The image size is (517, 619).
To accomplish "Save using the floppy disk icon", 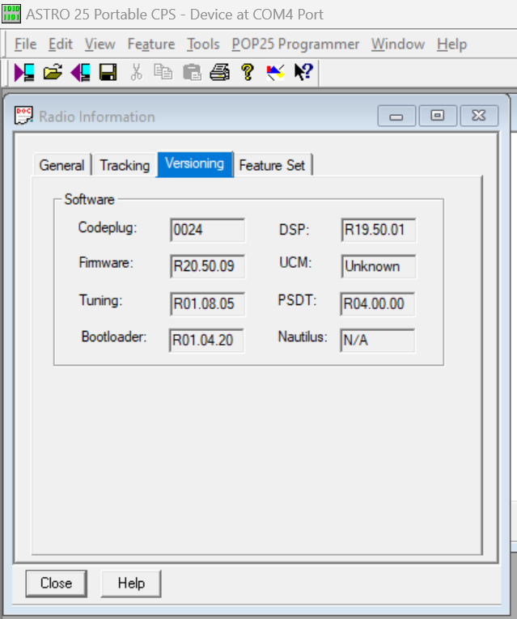I will (x=108, y=73).
